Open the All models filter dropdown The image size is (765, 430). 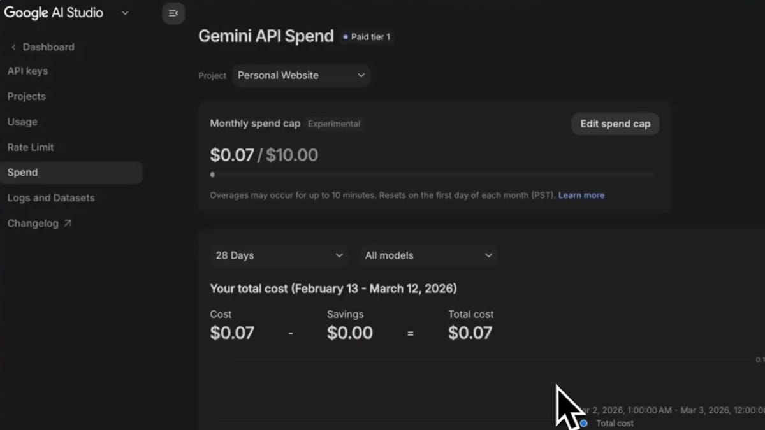[428, 255]
